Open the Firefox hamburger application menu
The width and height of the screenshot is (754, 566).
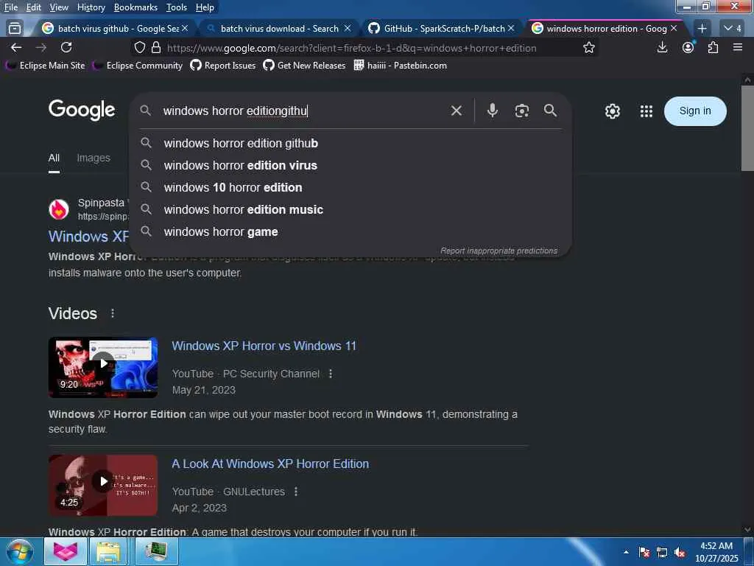coord(738,47)
